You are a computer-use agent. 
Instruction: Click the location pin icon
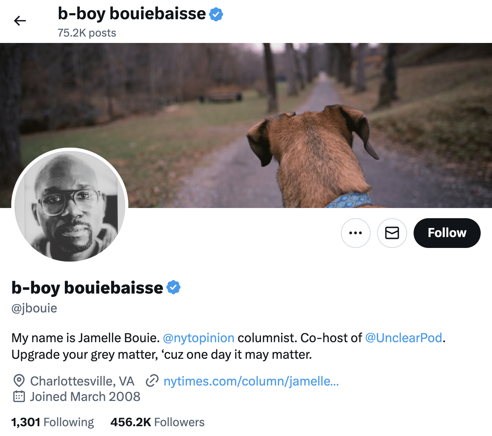(18, 381)
